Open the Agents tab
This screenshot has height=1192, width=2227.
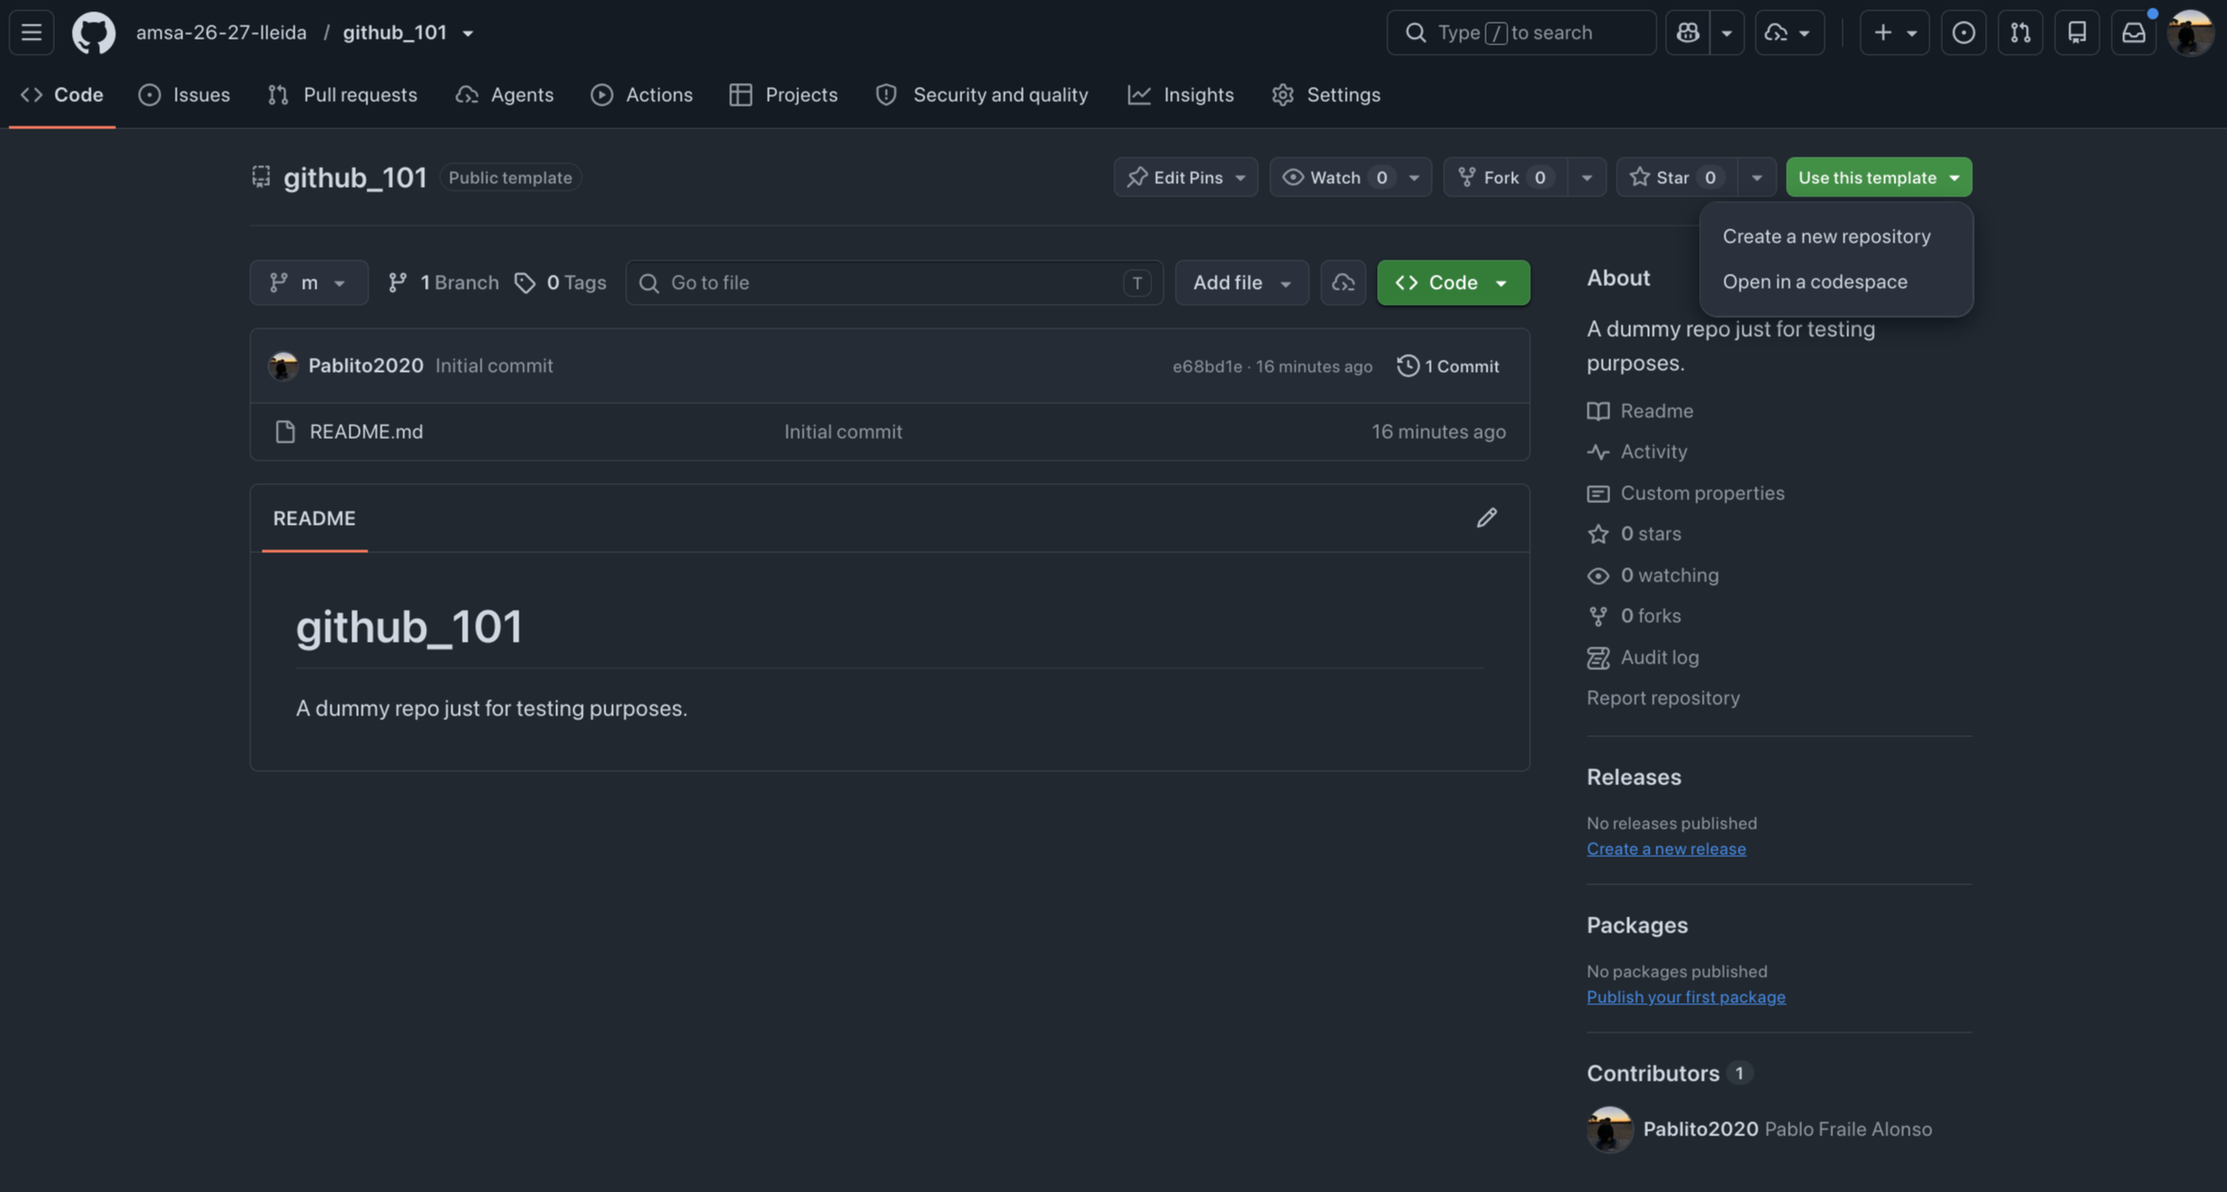point(504,94)
